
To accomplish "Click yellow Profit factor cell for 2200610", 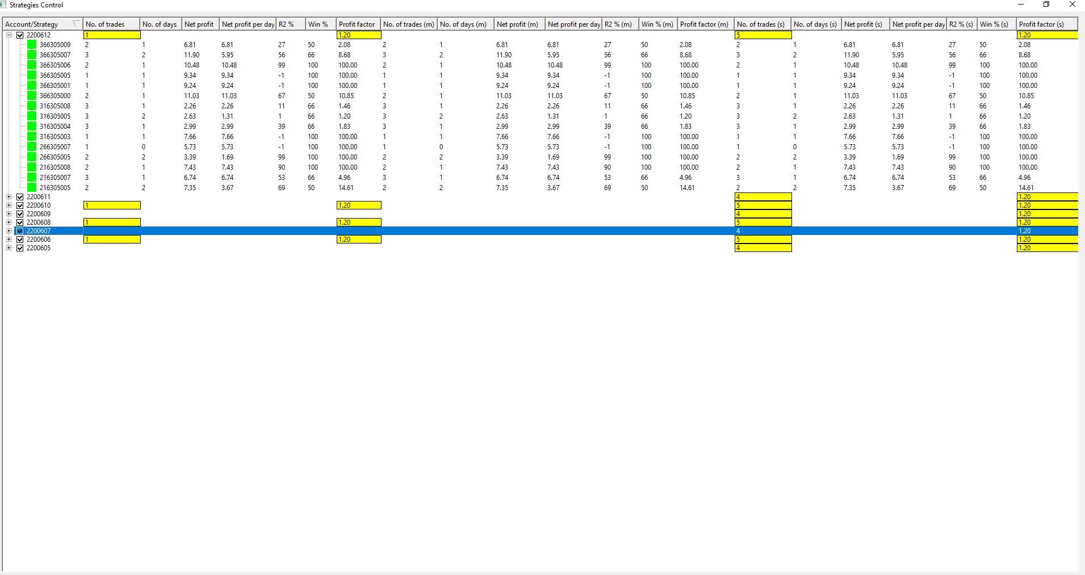I will tap(359, 205).
